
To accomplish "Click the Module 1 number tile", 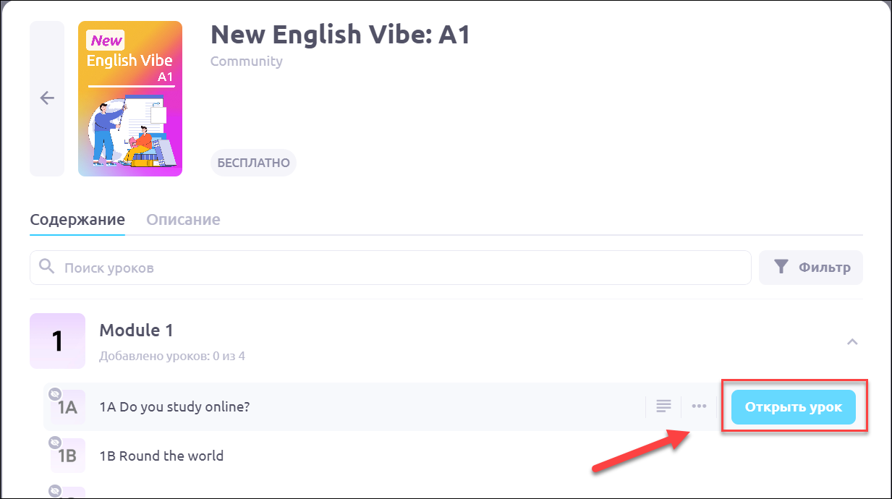I will (57, 341).
